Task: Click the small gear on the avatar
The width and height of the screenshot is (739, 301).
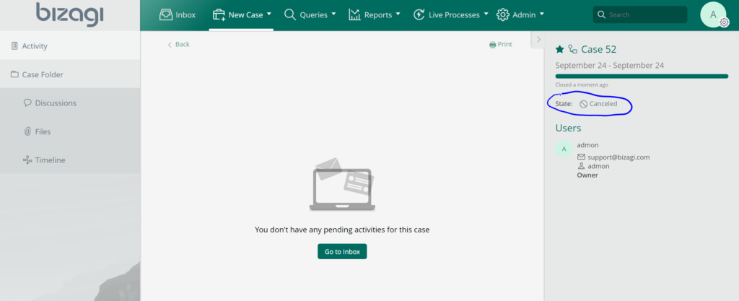Action: (x=725, y=22)
